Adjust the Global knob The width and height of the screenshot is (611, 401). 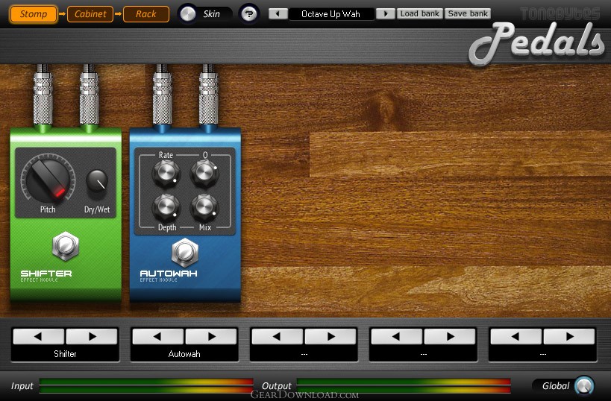(x=583, y=386)
